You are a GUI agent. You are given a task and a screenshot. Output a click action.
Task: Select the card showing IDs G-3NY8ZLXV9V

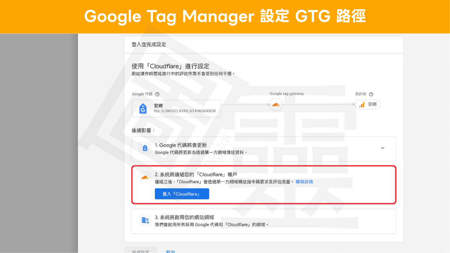[176, 109]
